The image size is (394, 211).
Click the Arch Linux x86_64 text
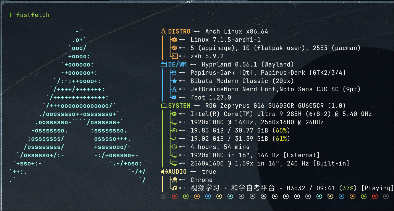click(237, 32)
